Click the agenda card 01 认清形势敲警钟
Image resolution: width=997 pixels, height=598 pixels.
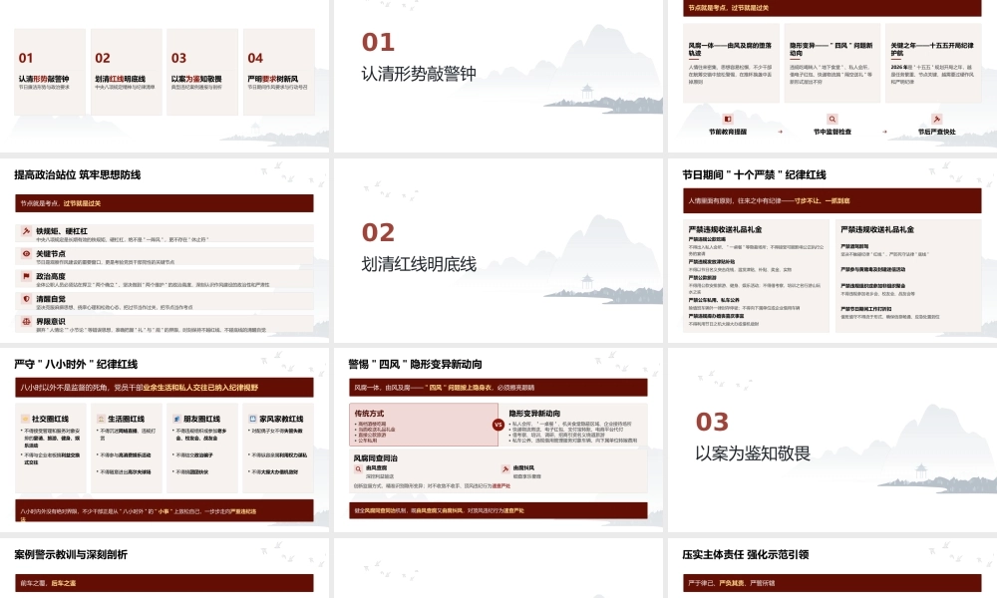[x=50, y=72]
